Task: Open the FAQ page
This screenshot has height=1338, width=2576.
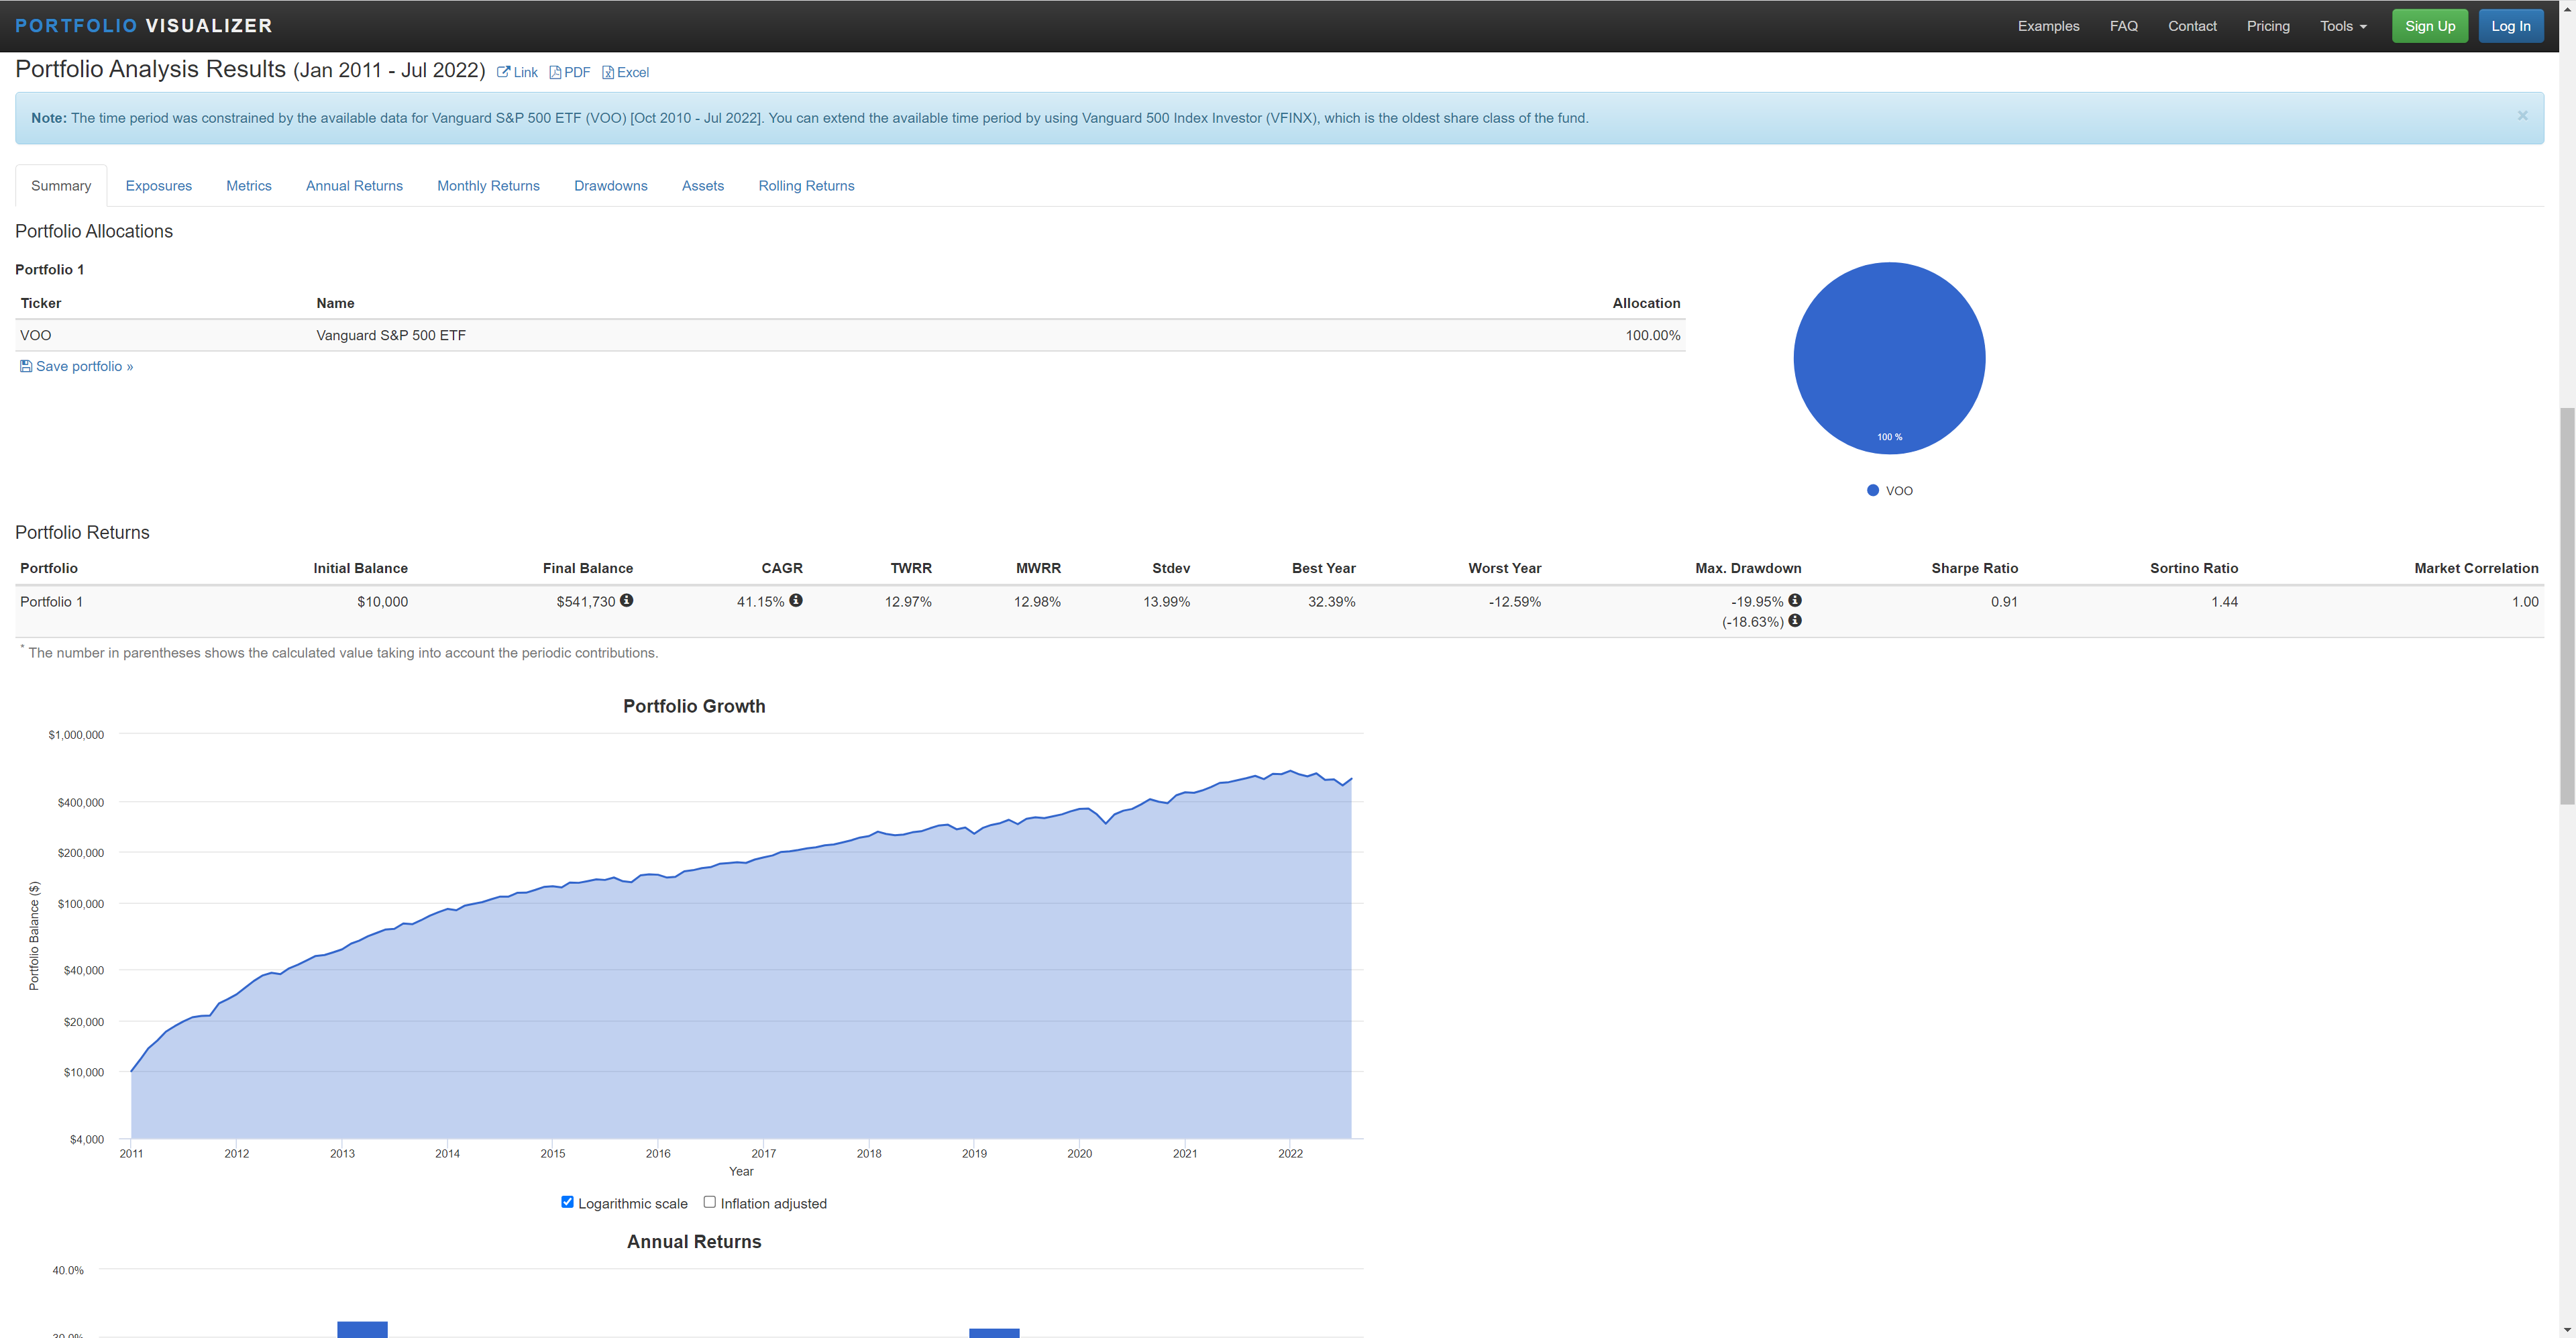Action: pos(2124,26)
